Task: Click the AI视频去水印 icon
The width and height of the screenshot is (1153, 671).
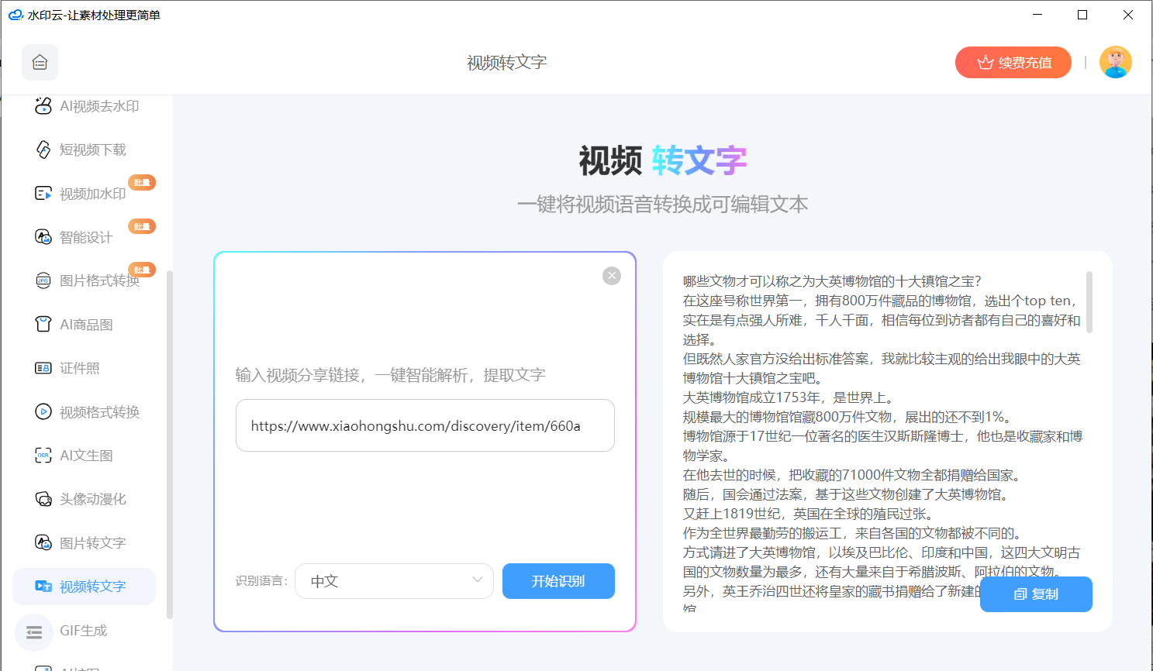Action: (43, 106)
